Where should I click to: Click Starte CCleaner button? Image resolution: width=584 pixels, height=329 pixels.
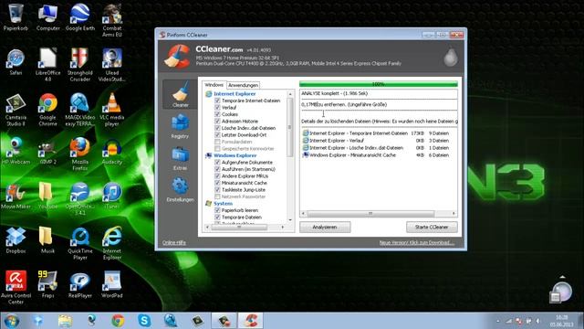pos(432,228)
